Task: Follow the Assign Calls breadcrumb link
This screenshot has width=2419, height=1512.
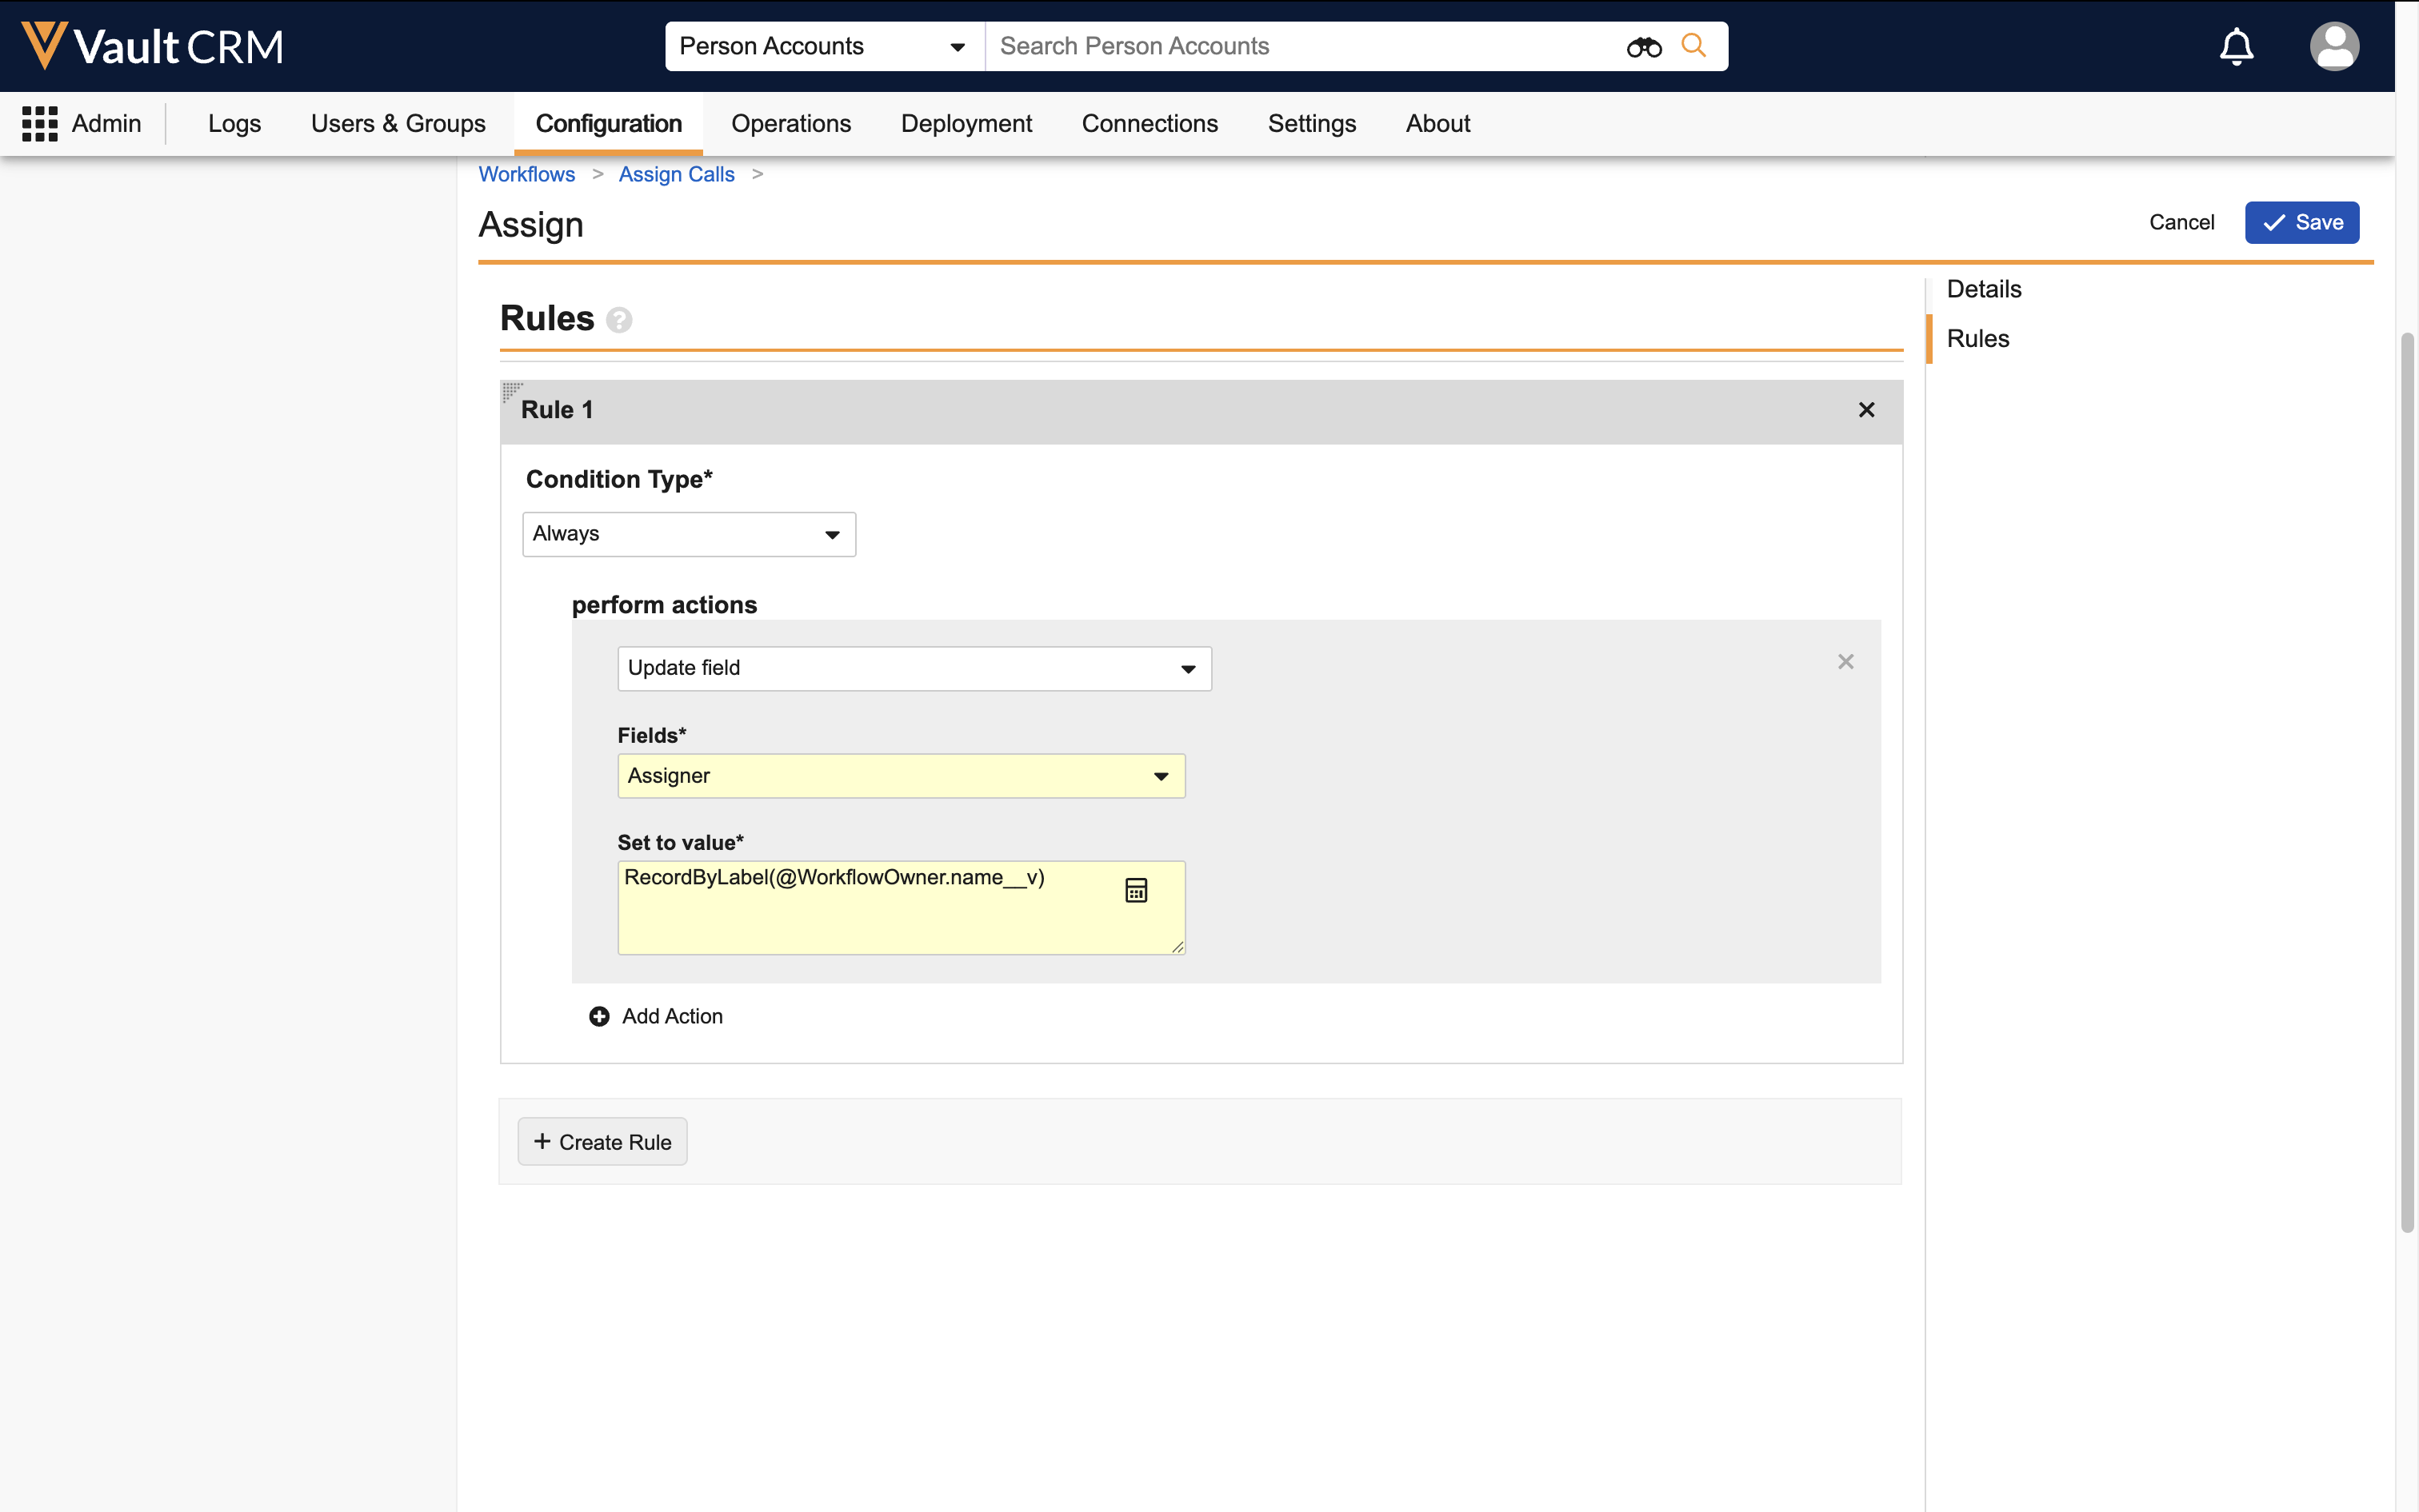Action: coord(676,174)
